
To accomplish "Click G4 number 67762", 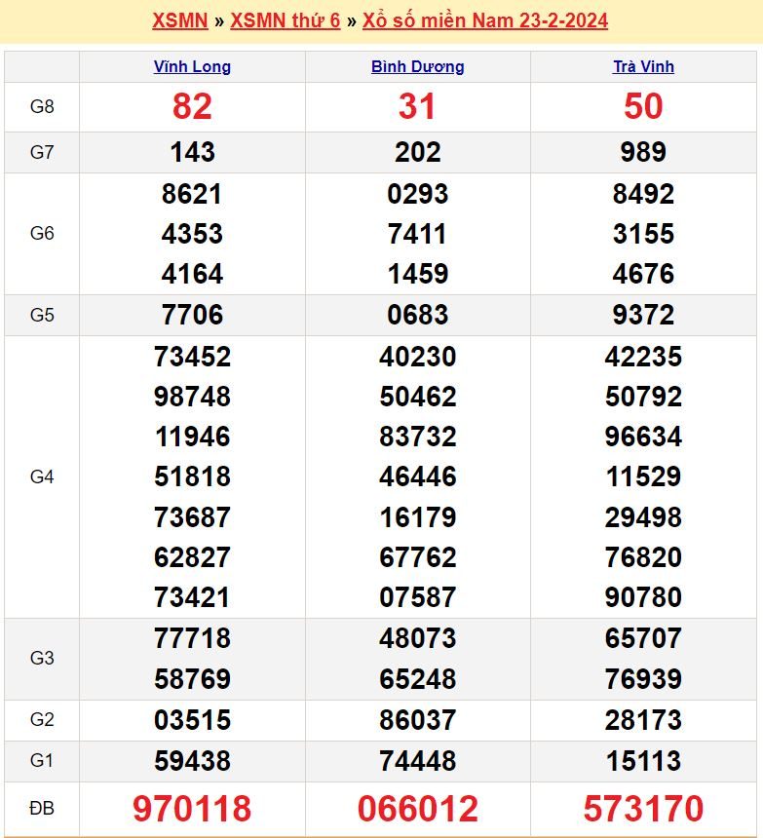I will tap(418, 557).
